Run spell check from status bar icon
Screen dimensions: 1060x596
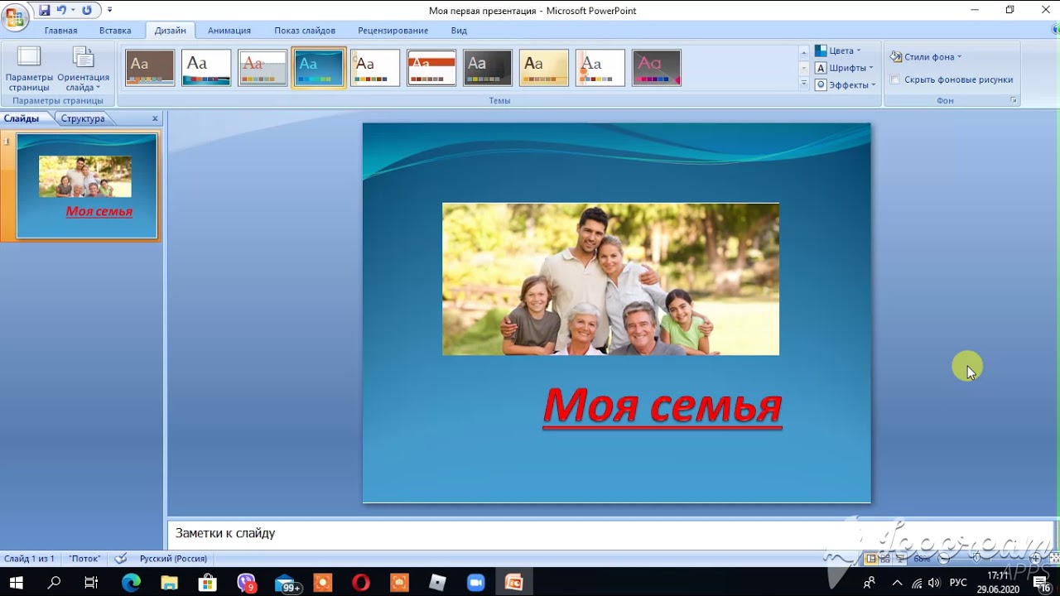pyautogui.click(x=121, y=559)
